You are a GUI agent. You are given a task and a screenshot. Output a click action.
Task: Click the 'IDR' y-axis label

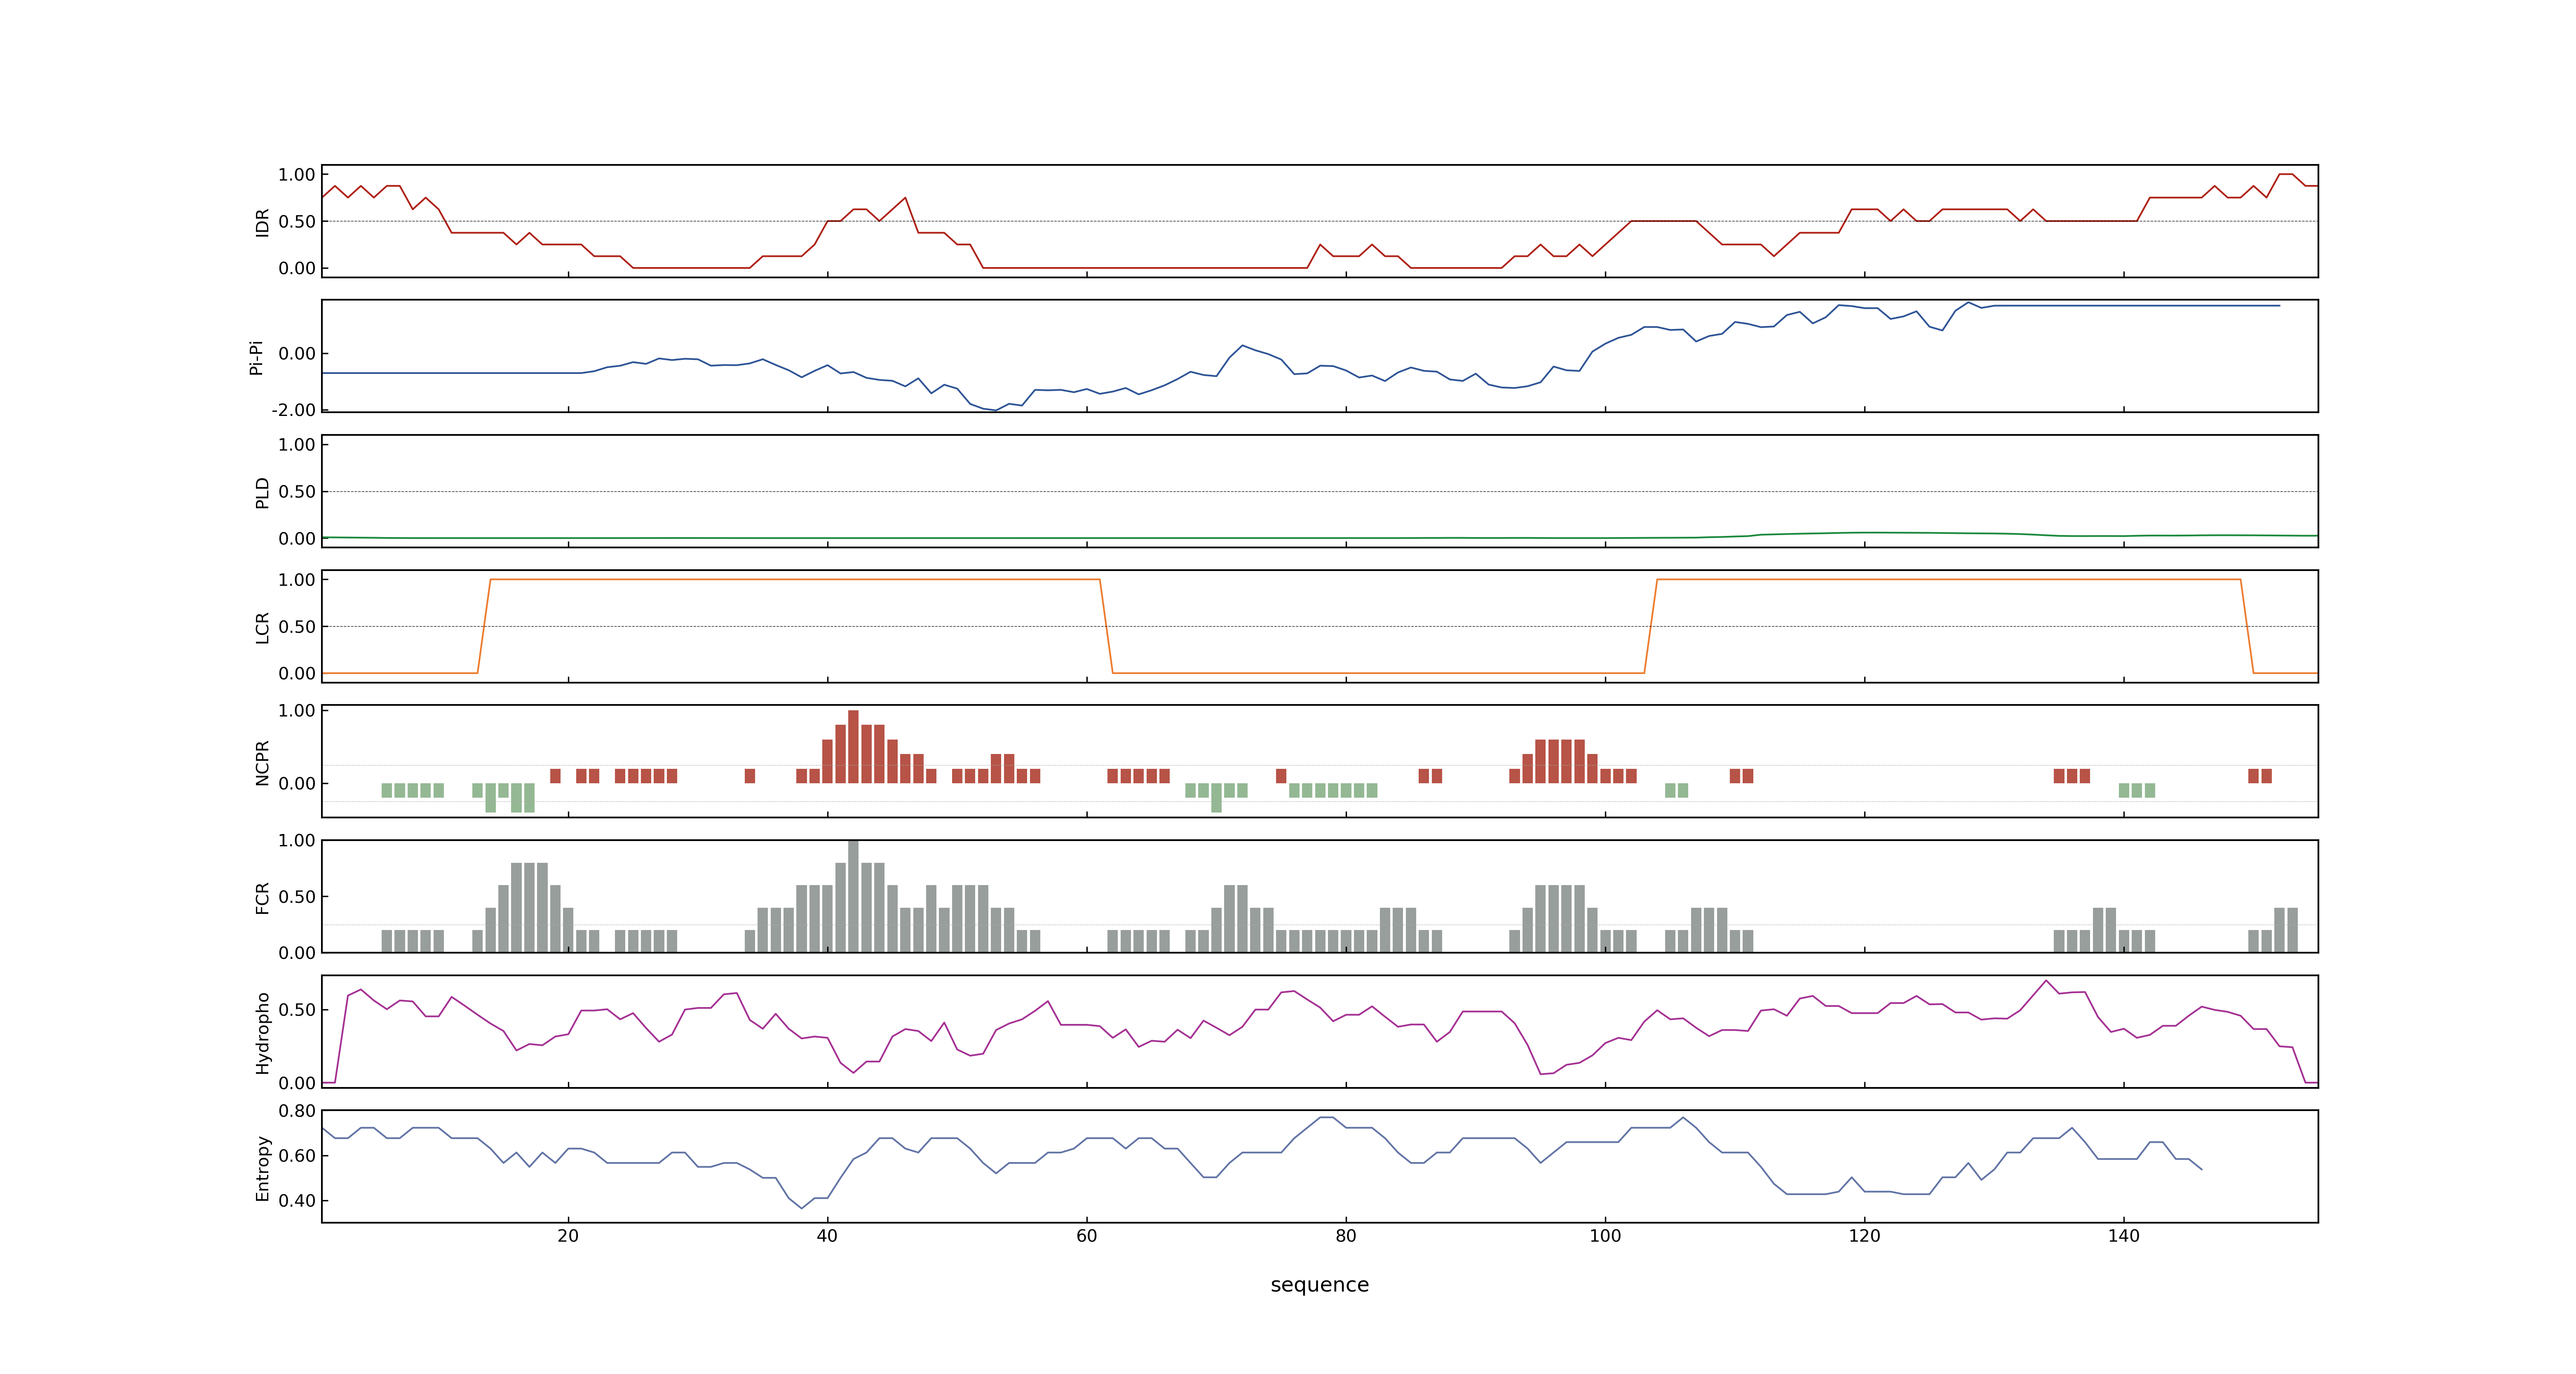262,222
